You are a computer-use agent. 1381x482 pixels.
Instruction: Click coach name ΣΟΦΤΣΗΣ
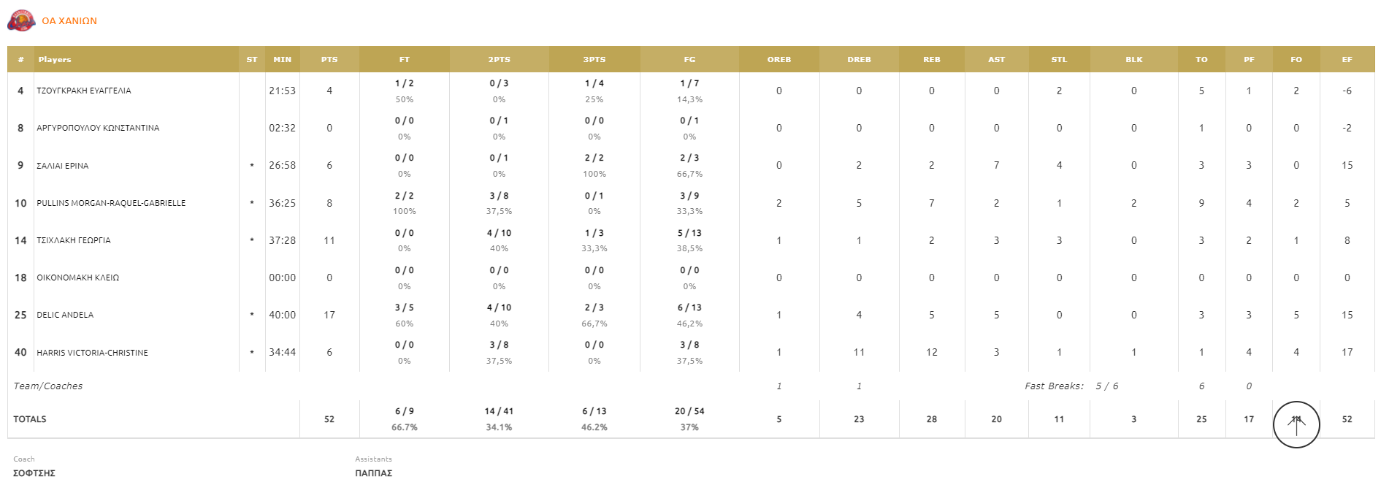tap(34, 473)
